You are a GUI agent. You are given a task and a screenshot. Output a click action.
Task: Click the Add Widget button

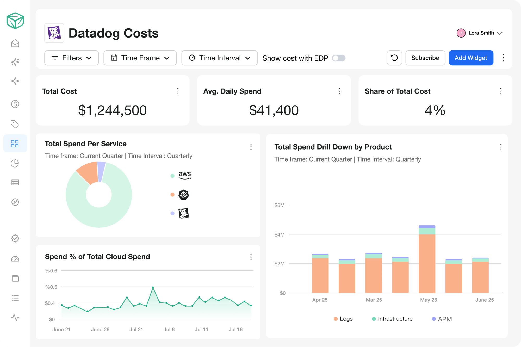point(471,58)
